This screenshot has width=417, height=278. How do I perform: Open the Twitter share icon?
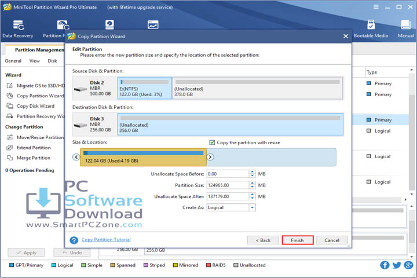tap(397, 265)
